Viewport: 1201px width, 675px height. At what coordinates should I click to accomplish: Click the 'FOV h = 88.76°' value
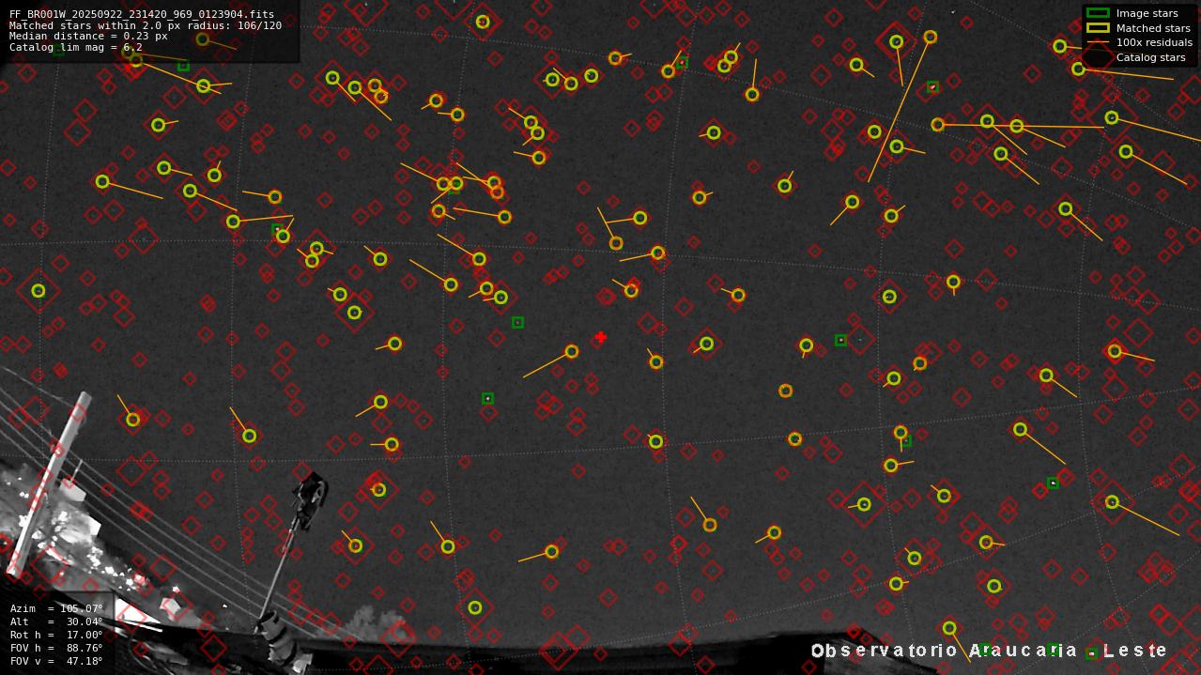click(56, 648)
